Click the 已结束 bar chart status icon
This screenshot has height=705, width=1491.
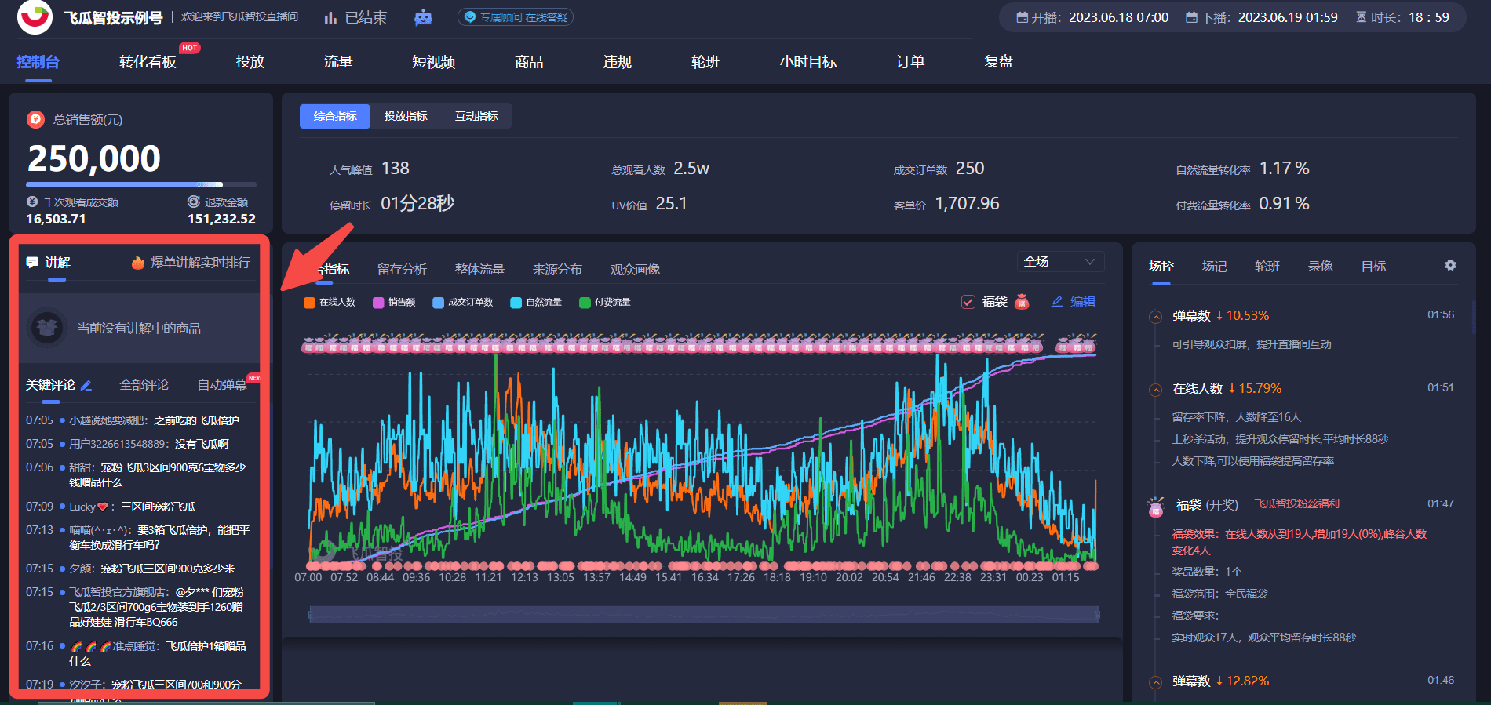click(330, 17)
